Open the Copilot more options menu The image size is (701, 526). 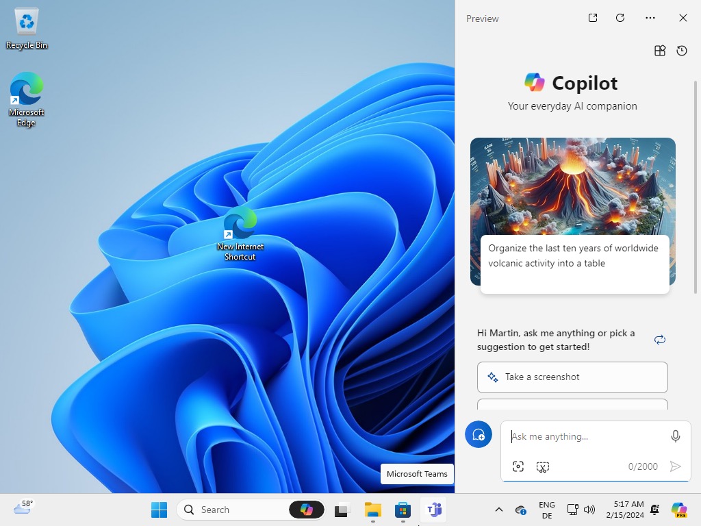pyautogui.click(x=650, y=18)
